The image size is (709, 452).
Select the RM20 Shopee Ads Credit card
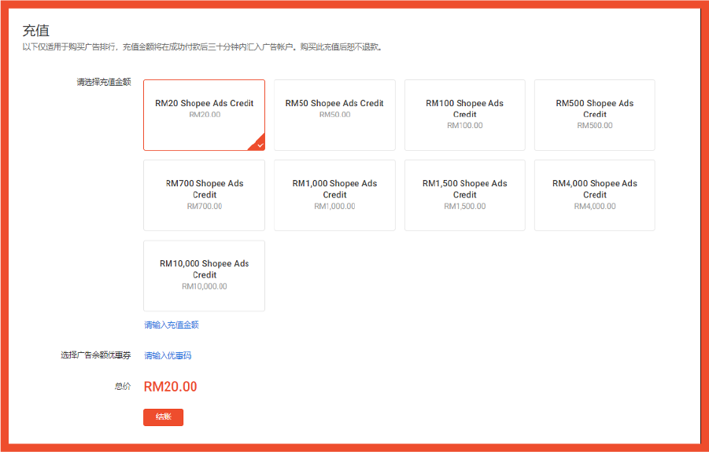204,115
